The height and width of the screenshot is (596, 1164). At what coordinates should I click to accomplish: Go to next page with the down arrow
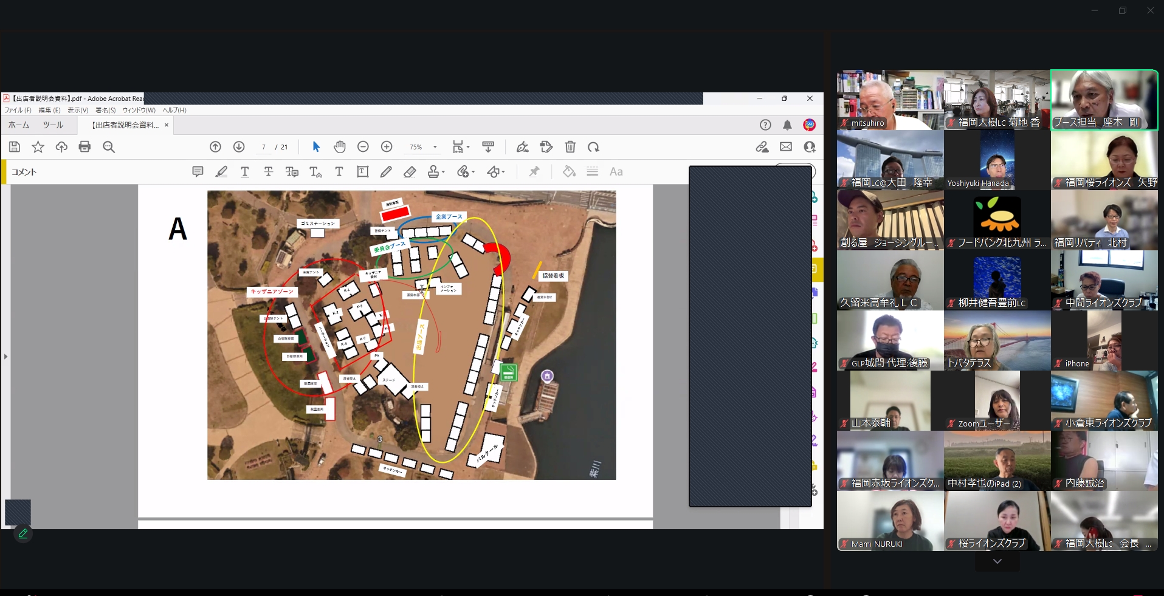click(239, 147)
